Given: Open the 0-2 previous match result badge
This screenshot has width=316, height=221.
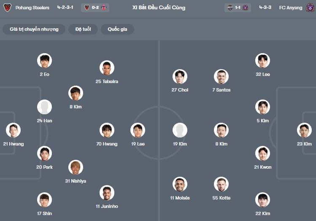Looking at the screenshot, I should [95, 8].
